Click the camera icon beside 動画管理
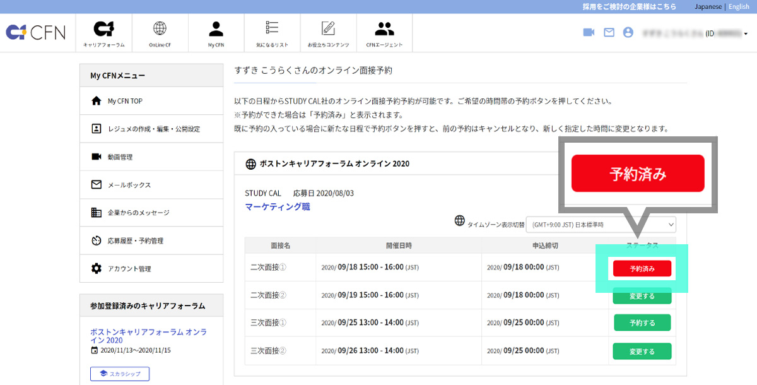This screenshot has height=385, width=757. (x=97, y=157)
